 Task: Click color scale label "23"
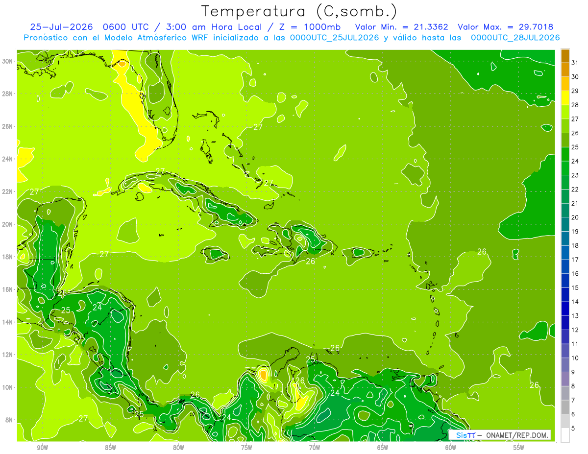click(x=575, y=175)
